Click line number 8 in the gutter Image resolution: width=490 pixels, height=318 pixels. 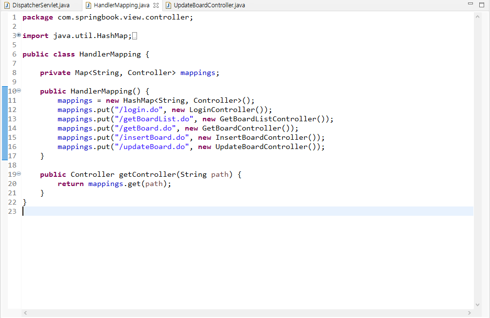(x=14, y=73)
